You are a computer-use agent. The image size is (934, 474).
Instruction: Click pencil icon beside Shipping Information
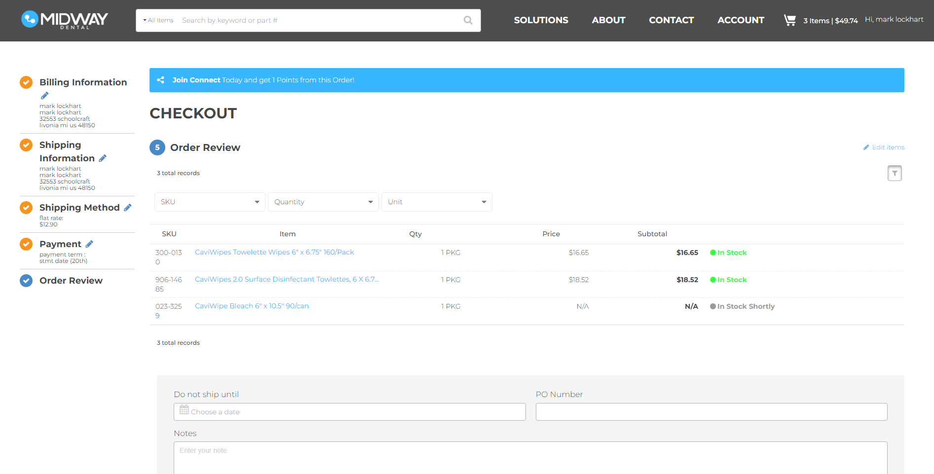pos(103,158)
